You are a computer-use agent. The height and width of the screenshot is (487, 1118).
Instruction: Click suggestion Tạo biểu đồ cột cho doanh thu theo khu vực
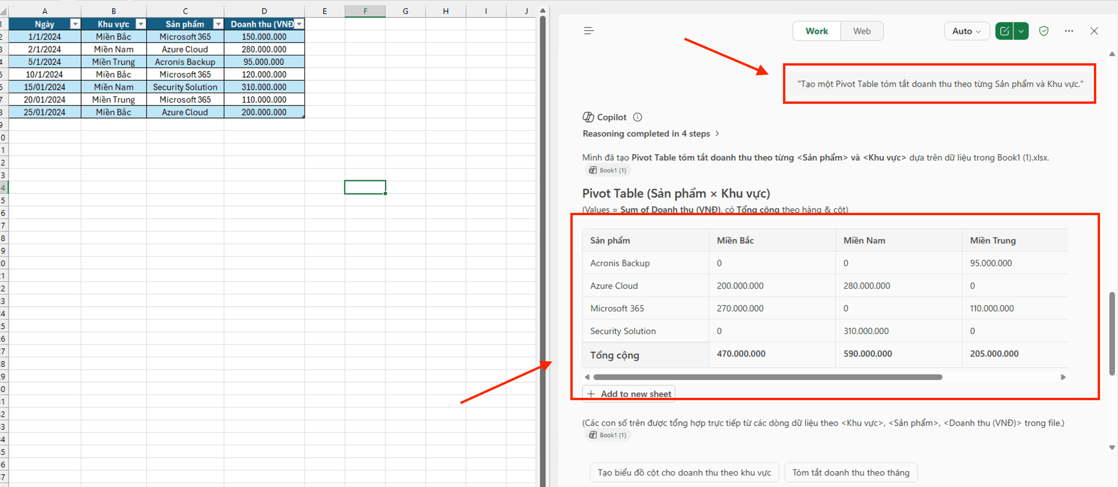click(x=684, y=472)
